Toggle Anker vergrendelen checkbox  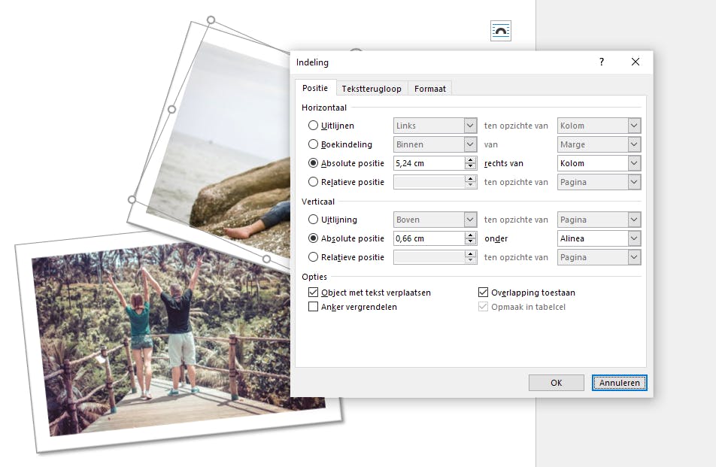pyautogui.click(x=313, y=307)
